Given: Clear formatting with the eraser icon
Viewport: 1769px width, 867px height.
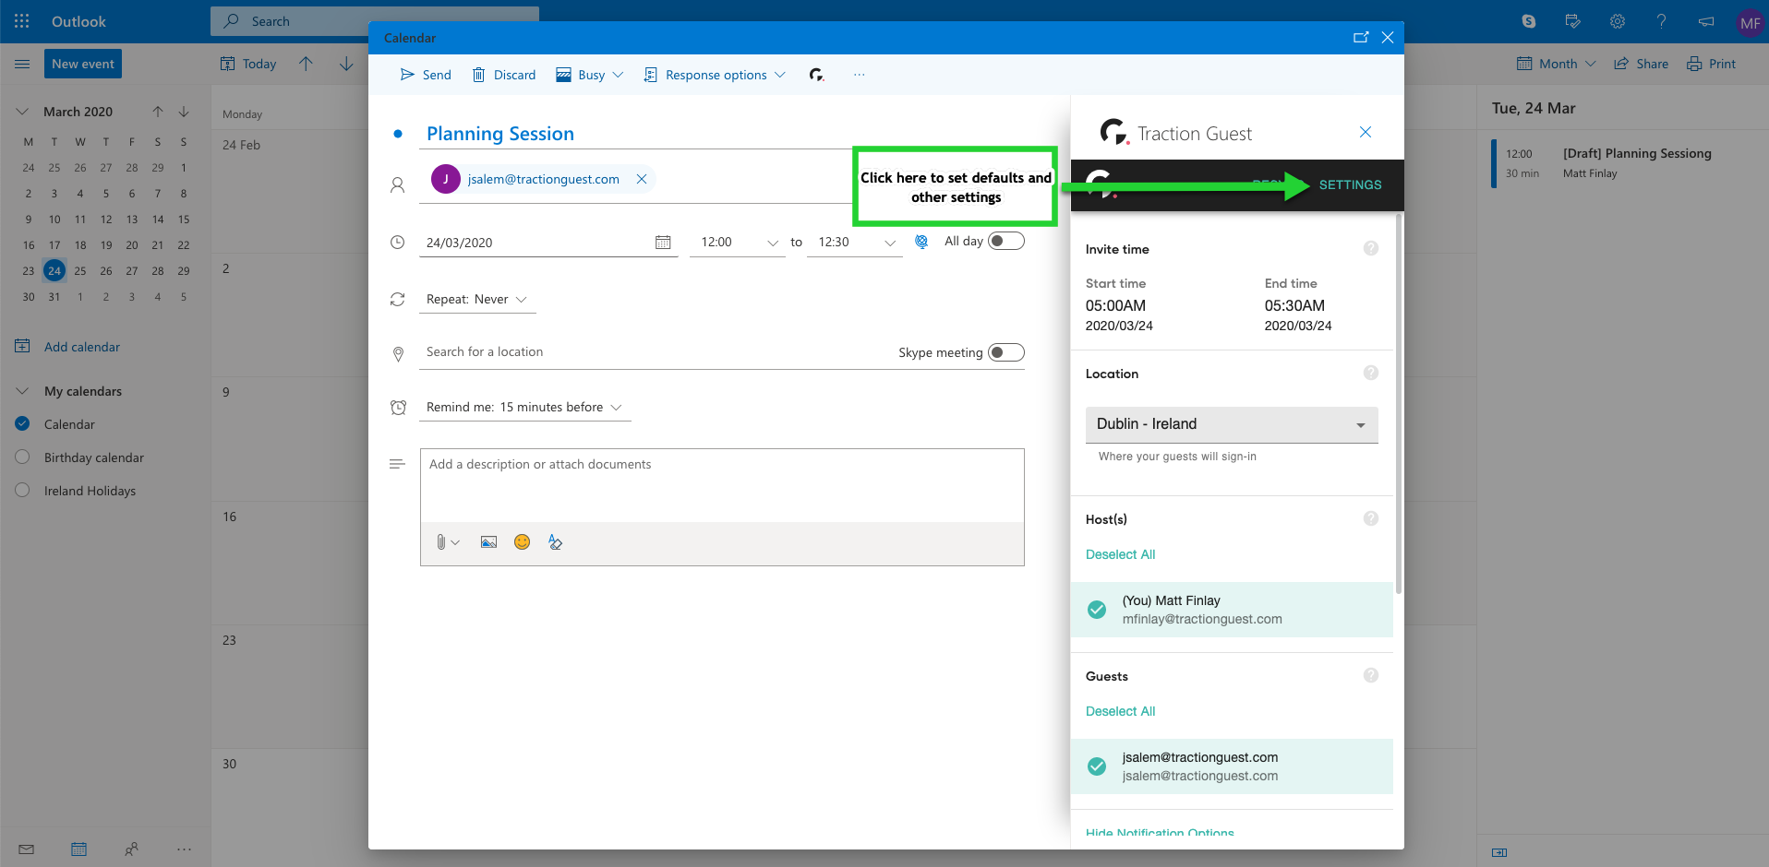Looking at the screenshot, I should tap(555, 541).
